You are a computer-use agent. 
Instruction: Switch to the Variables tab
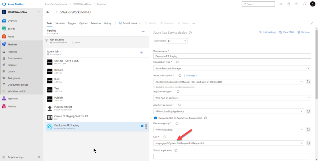(x=60, y=23)
